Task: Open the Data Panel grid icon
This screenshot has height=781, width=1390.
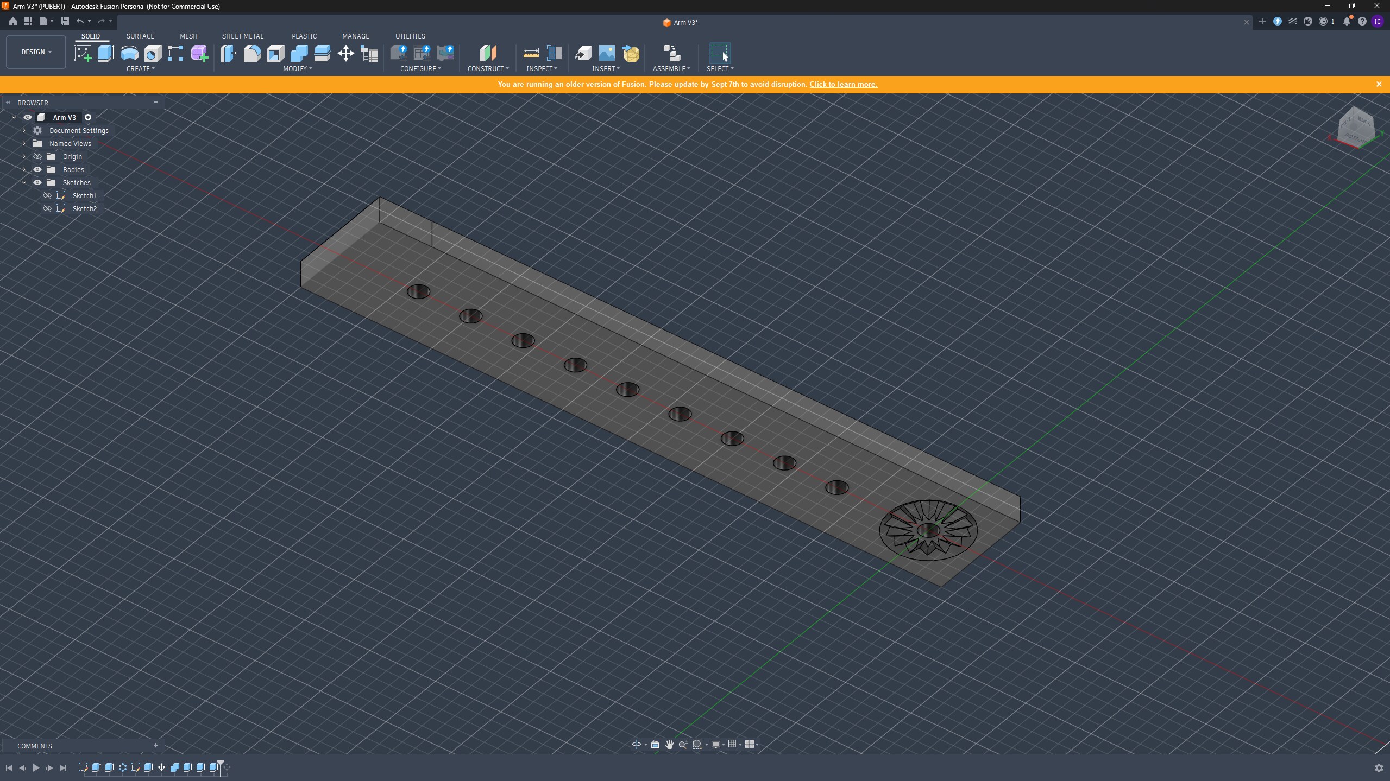Action: pos(28,21)
